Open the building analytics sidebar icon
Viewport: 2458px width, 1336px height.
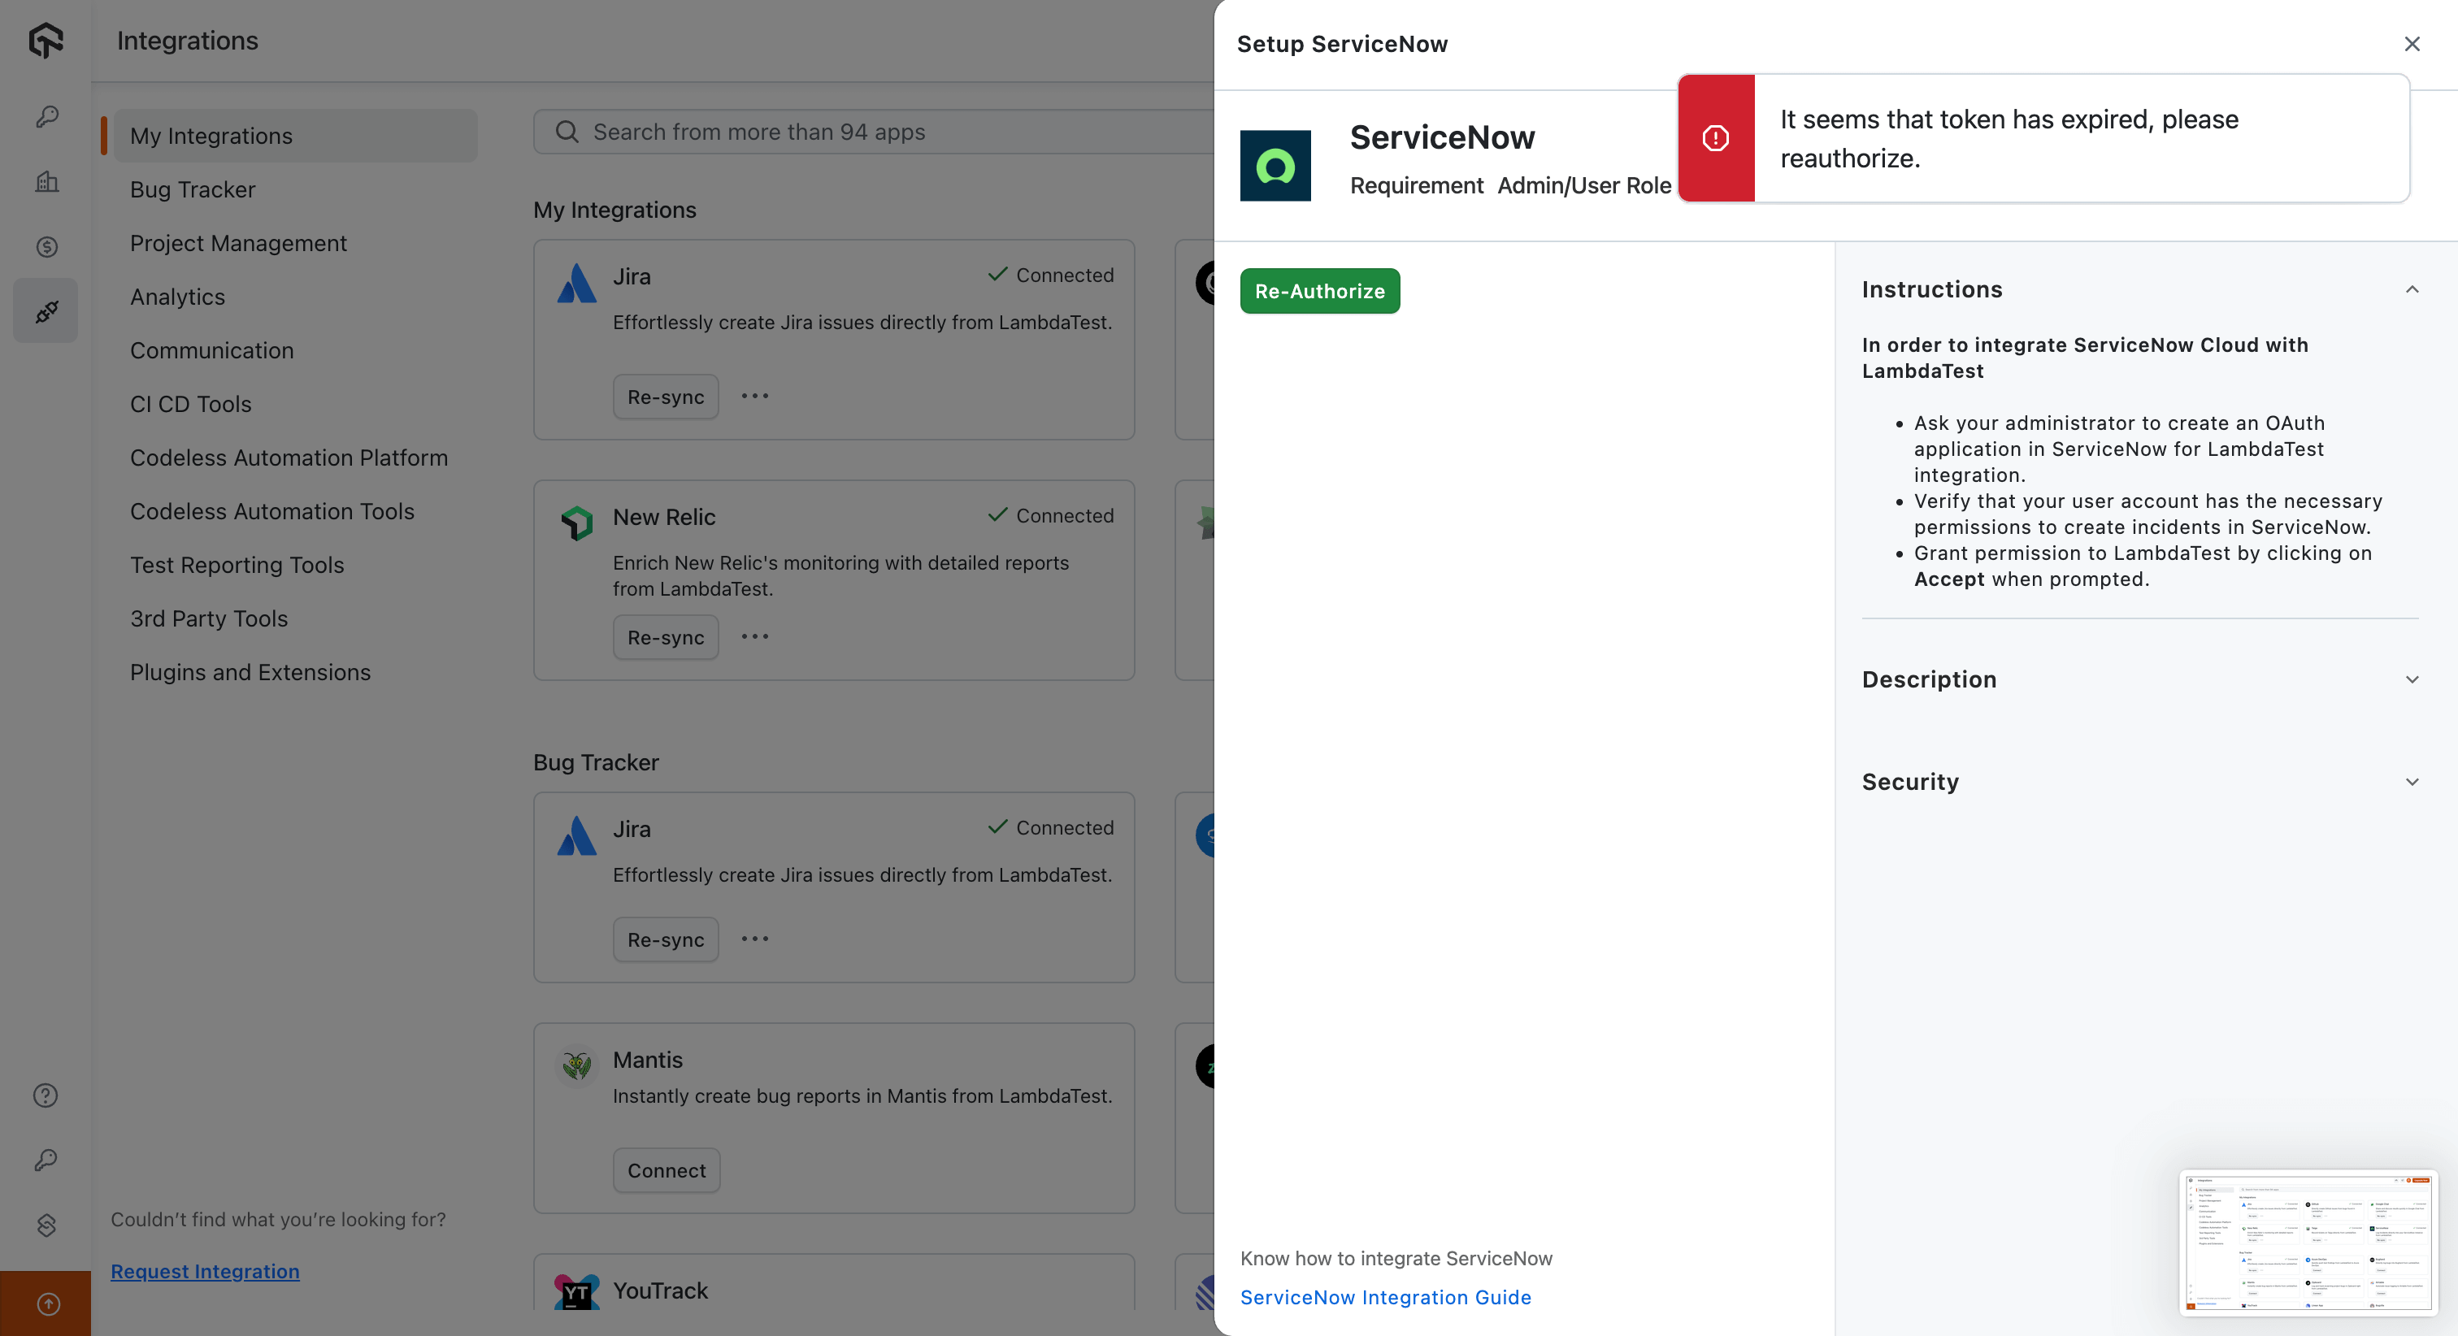click(46, 181)
